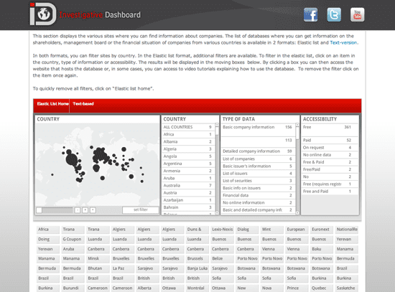
Task: Open the Lexis-Nexis result box
Action: [x=223, y=230]
